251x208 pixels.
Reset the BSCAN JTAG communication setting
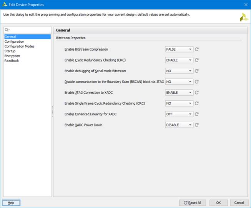[x=197, y=82]
